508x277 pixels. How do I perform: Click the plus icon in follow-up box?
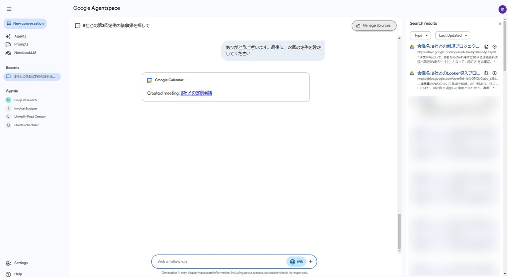pos(311,261)
